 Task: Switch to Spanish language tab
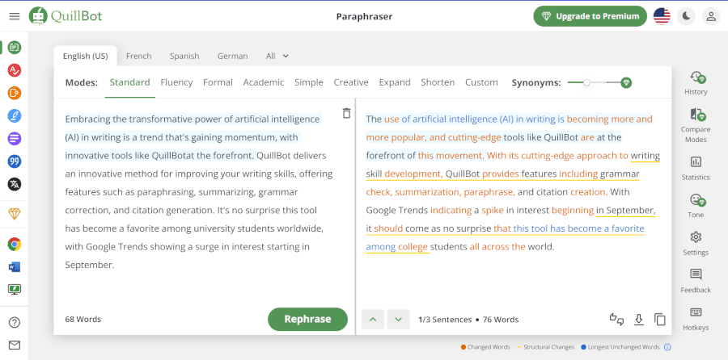(x=184, y=56)
